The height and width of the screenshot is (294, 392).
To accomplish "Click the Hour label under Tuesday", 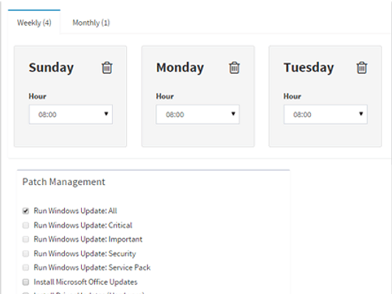I will point(293,97).
